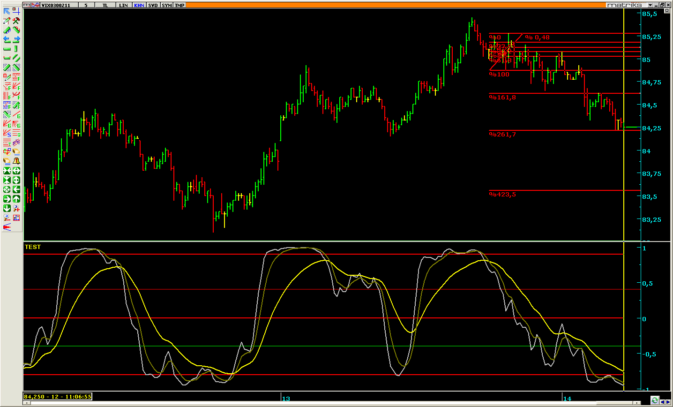The image size is (673, 407).
Task: Activate the crosshair cursor tool
Action: [x=16, y=11]
